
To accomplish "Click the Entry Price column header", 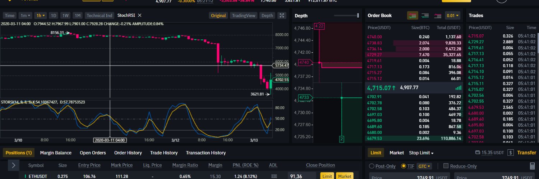I will point(89,165).
